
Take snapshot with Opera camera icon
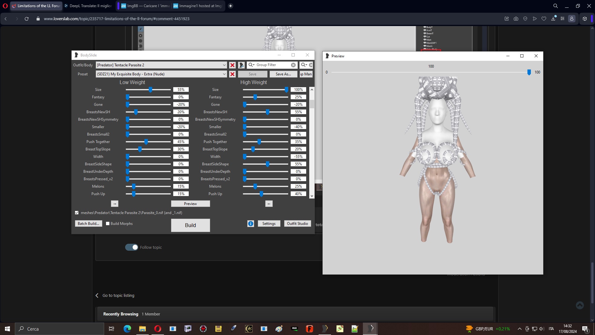coord(516,19)
